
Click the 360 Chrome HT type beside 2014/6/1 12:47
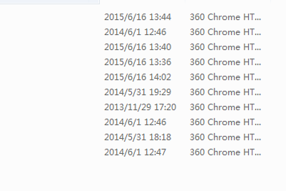225,152
